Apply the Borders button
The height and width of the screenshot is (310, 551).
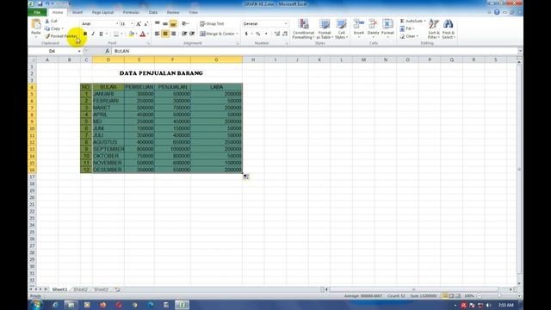click(116, 34)
